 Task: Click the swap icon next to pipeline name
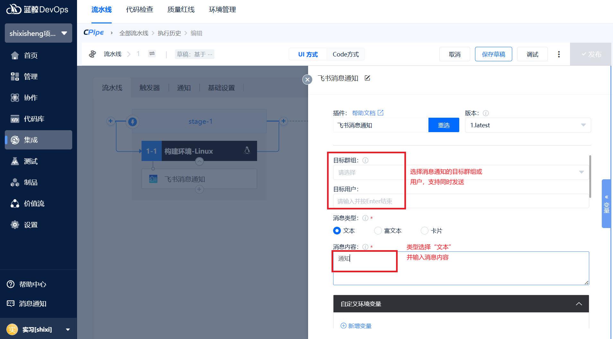pos(152,54)
